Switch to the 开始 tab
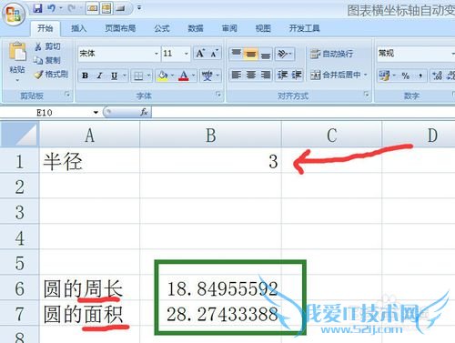The width and height of the screenshot is (455, 343). pyautogui.click(x=45, y=28)
